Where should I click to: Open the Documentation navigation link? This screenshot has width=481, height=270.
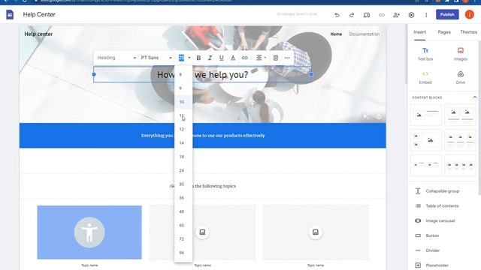point(364,34)
